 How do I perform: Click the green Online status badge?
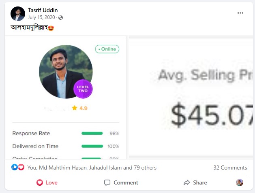[107, 49]
